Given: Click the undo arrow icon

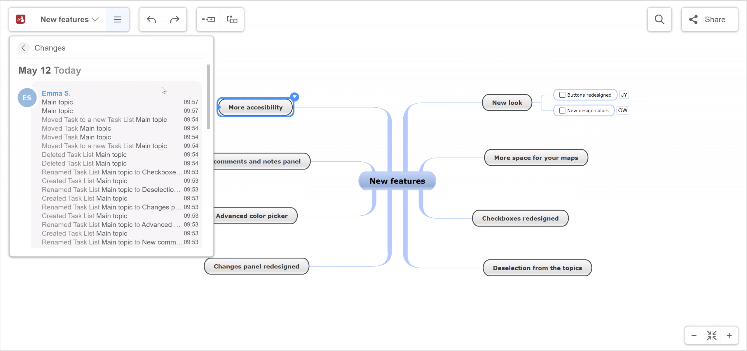Looking at the screenshot, I should 151,19.
